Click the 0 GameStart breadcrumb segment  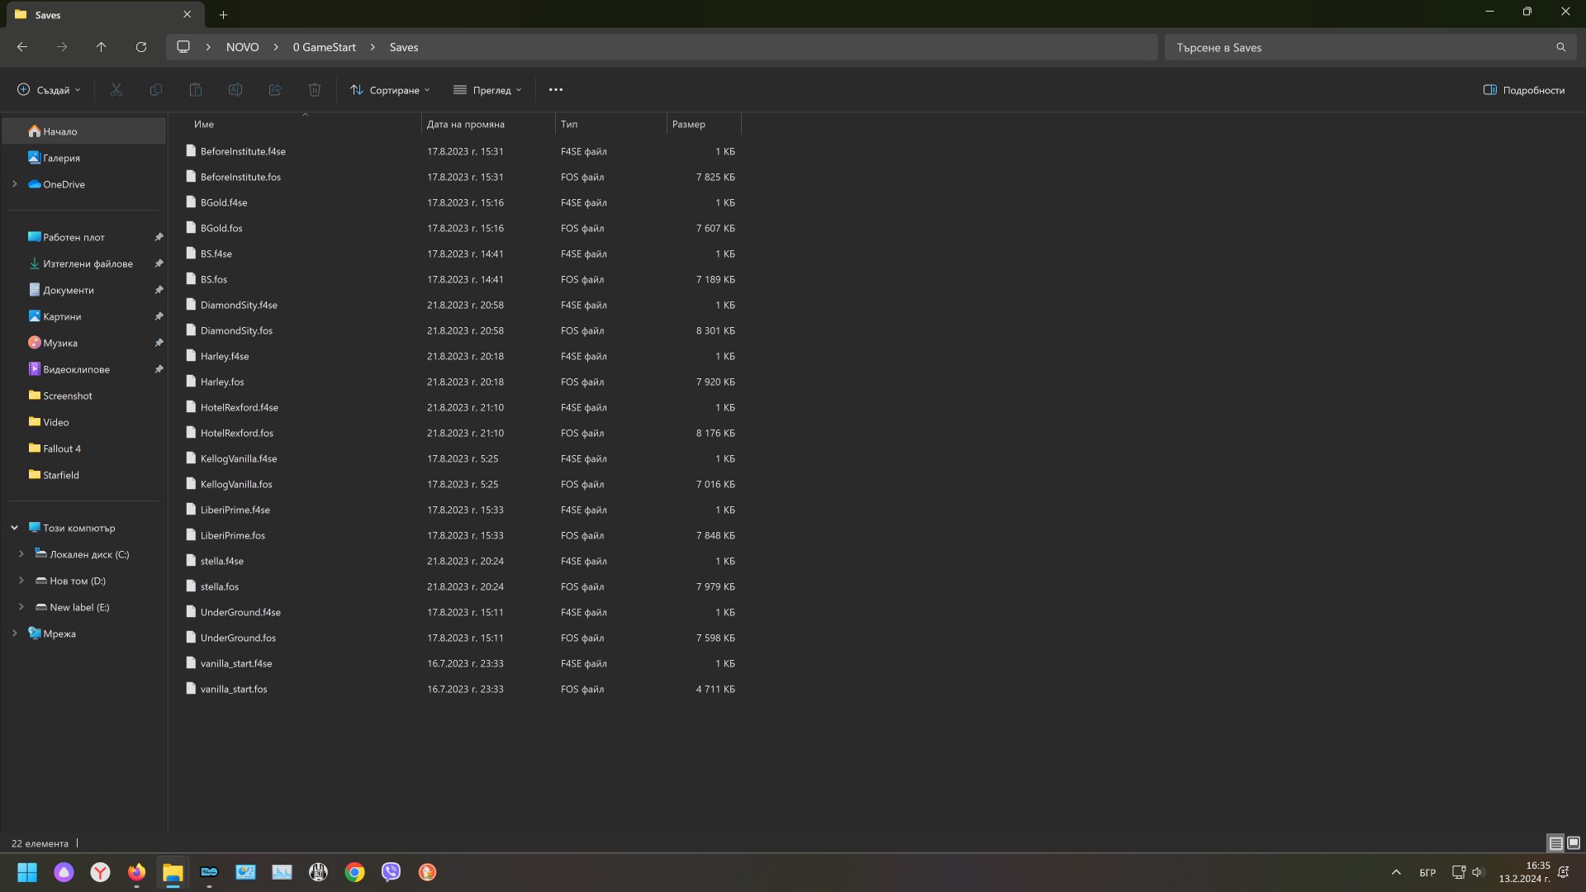pos(324,47)
